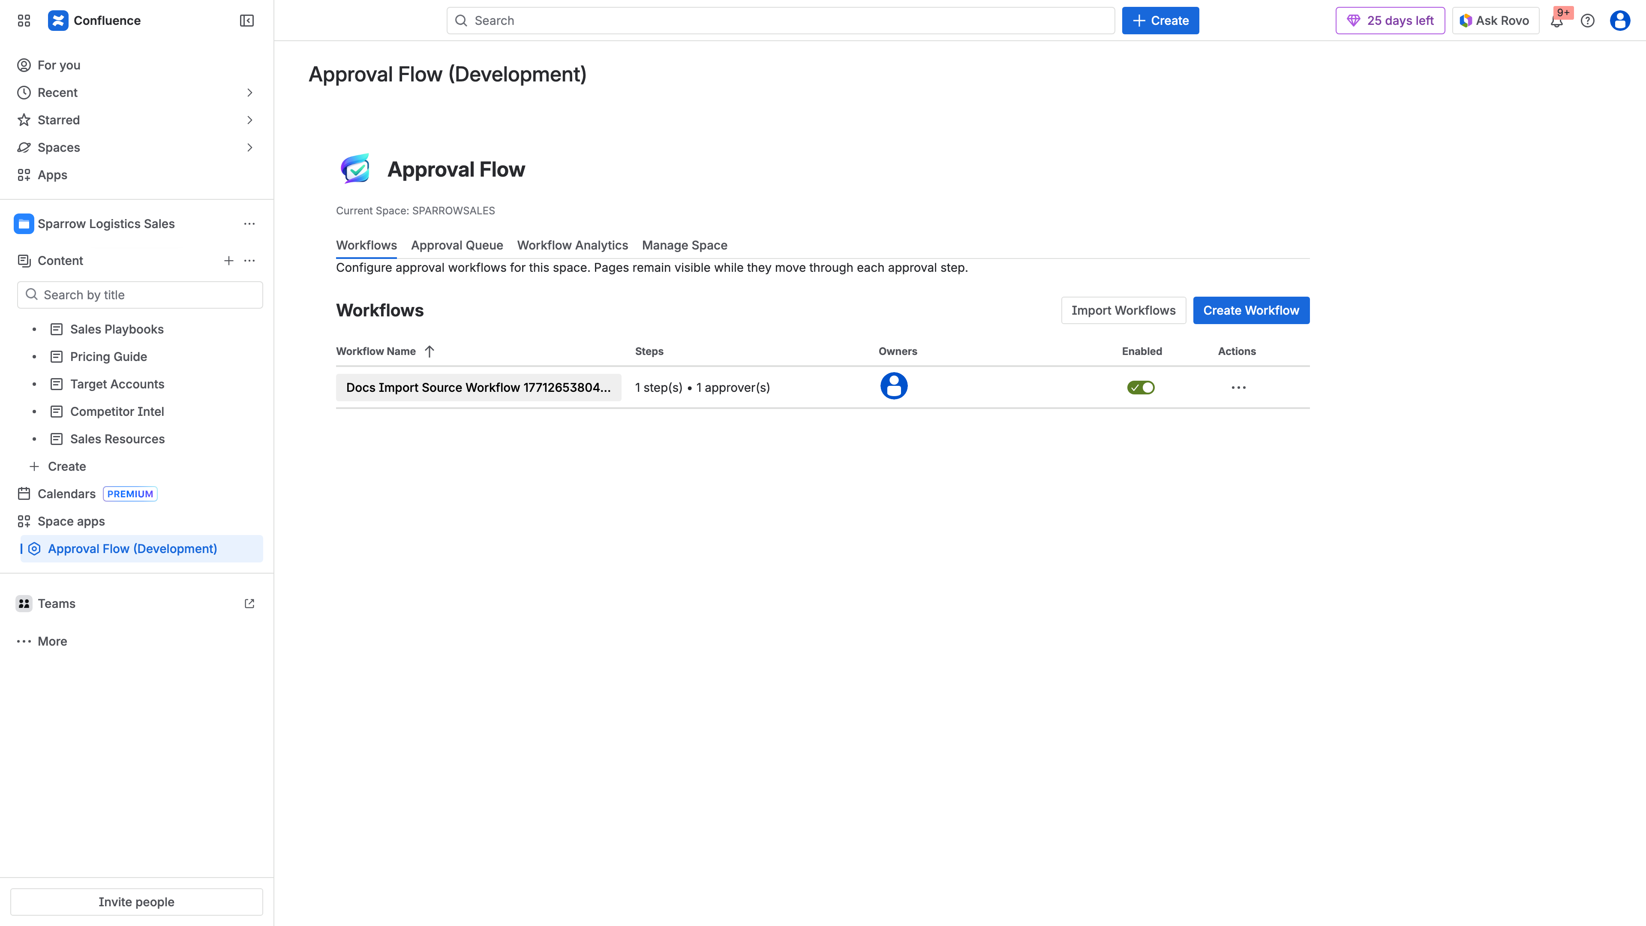
Task: Open the Manage Space tab
Action: 685,245
